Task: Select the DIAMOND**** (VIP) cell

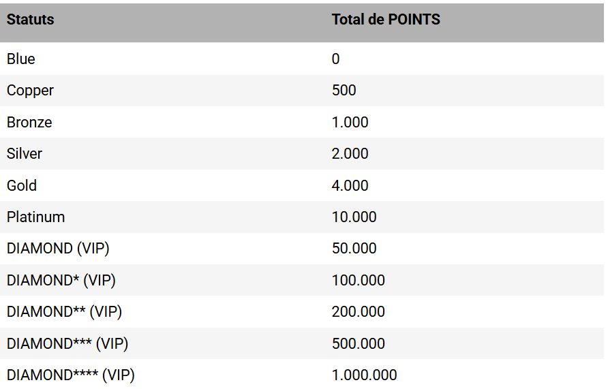Action: (71, 375)
